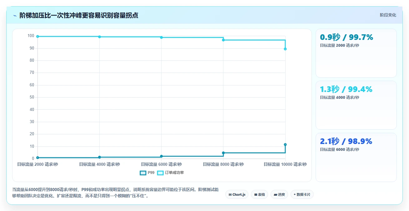Click the P99 legend color box
Screen dimensions: 409x211
[x=143, y=173]
